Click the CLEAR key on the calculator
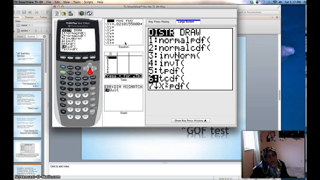Image resolution: width=320 pixels, height=180 pixels. [x=93, y=77]
